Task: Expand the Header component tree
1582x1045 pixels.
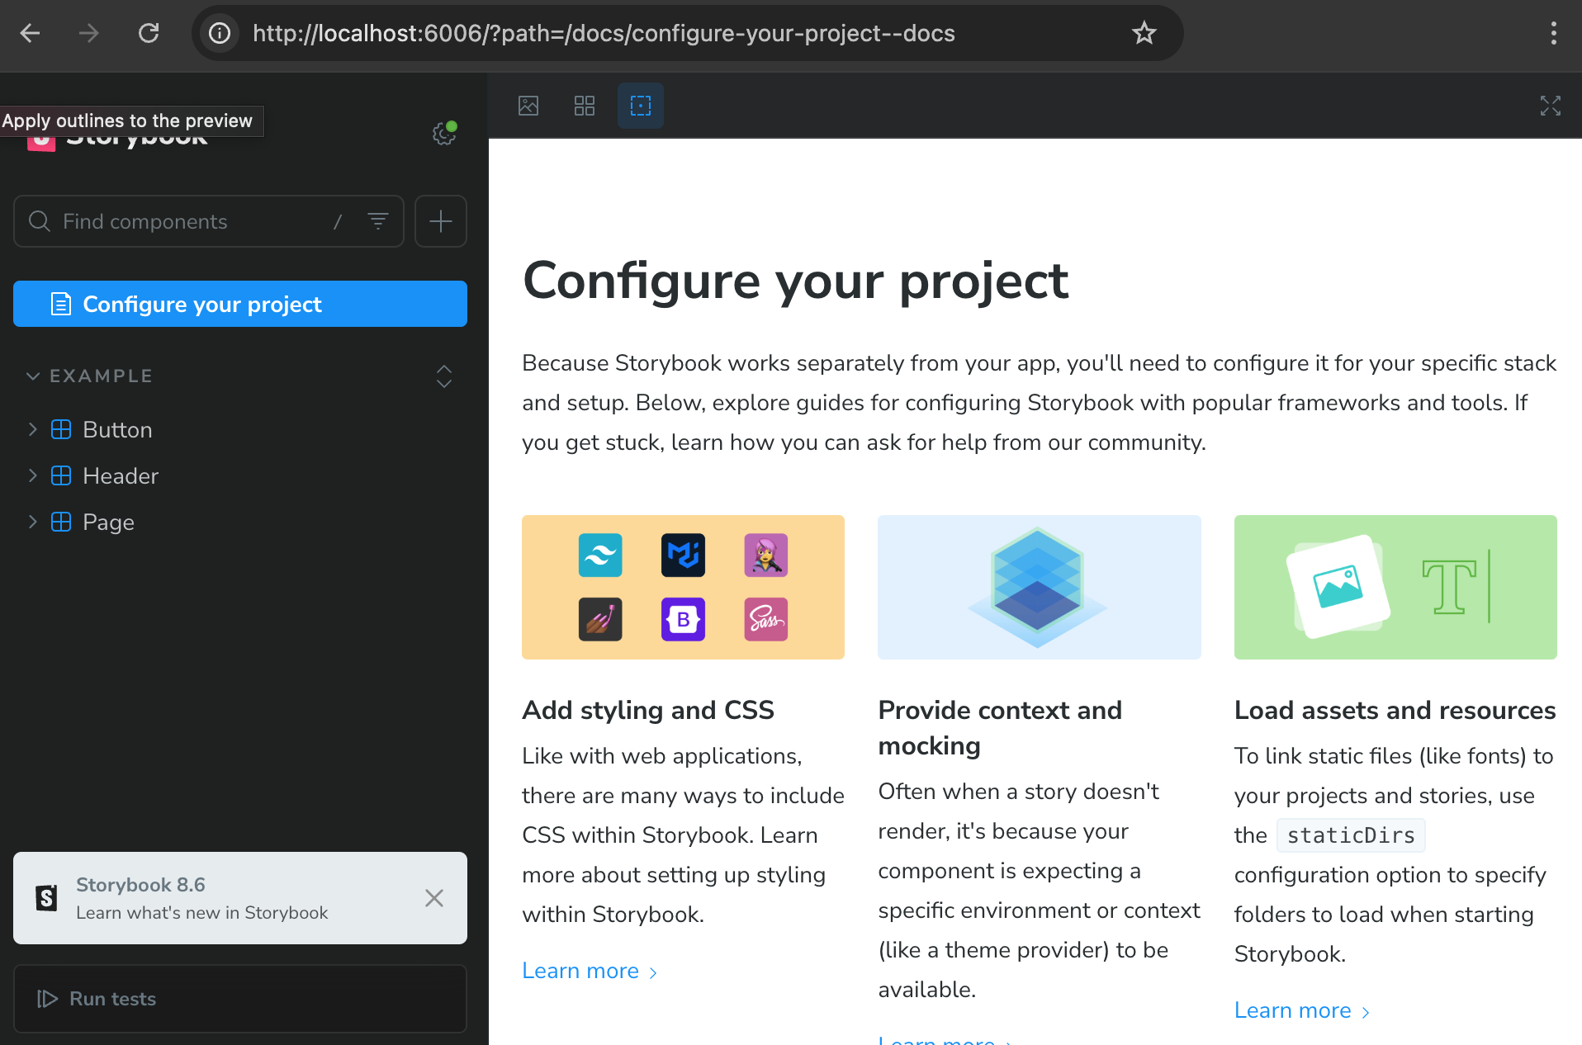Action: (33, 475)
